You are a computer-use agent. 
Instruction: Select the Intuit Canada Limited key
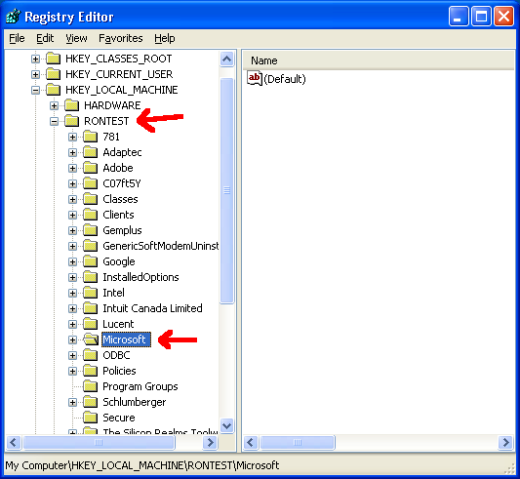click(152, 308)
